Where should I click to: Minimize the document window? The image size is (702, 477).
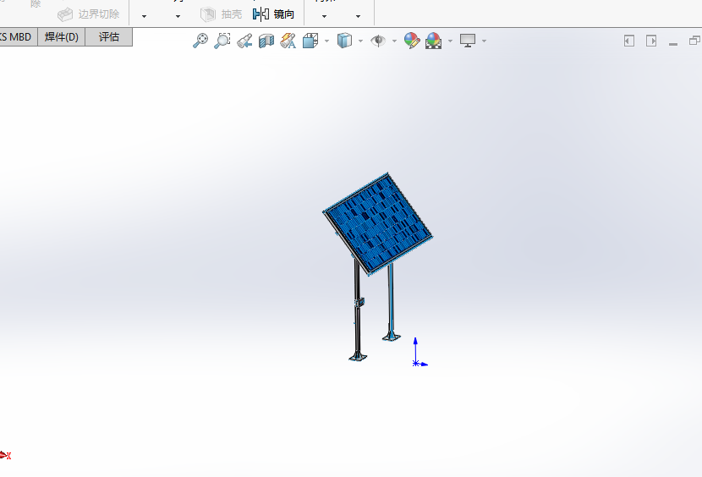click(x=673, y=43)
